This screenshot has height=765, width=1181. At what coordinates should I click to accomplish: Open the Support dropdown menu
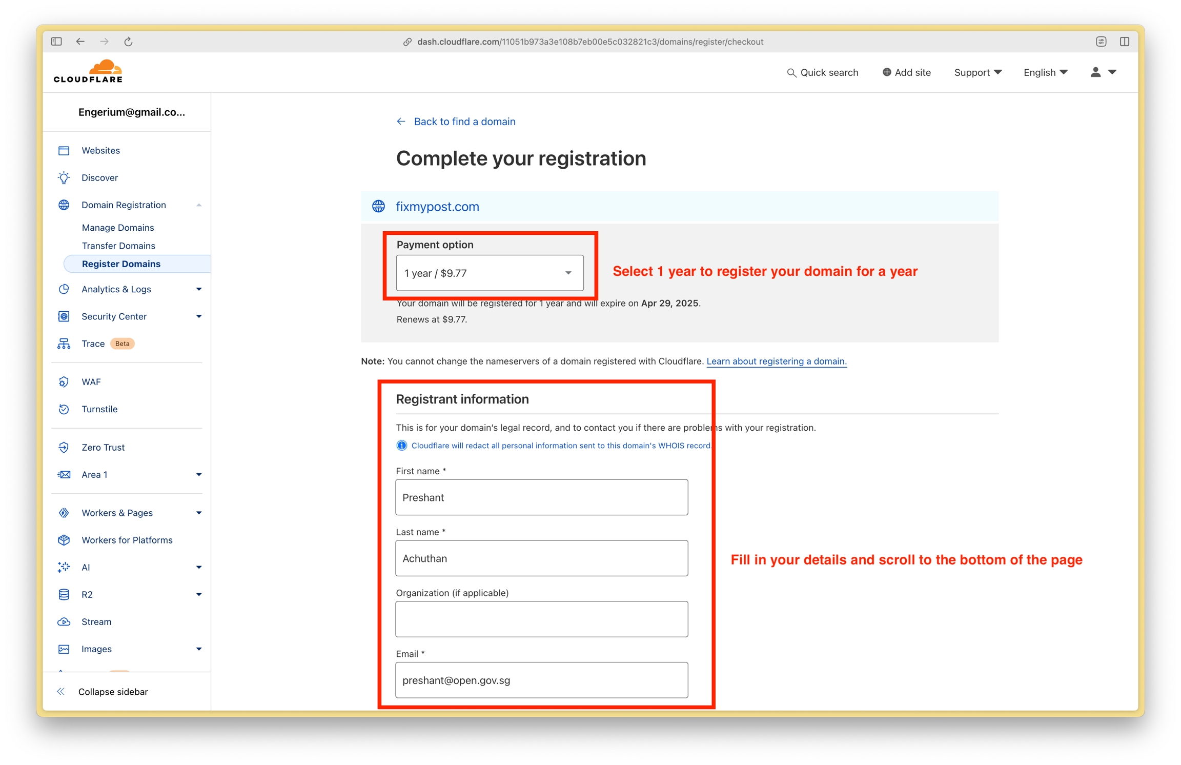click(x=978, y=72)
